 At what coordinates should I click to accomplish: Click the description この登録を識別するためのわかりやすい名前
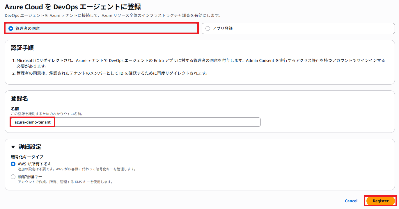(x=47, y=114)
